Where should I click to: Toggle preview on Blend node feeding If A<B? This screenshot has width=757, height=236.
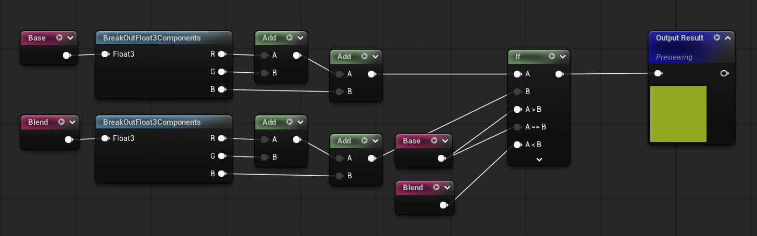pyautogui.click(x=436, y=188)
